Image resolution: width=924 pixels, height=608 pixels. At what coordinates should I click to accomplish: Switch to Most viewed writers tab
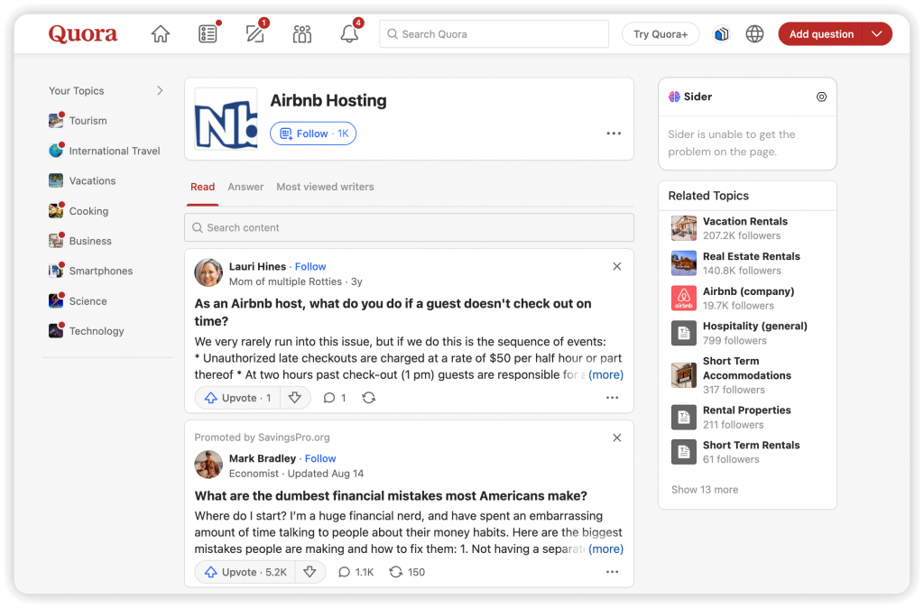(x=325, y=187)
